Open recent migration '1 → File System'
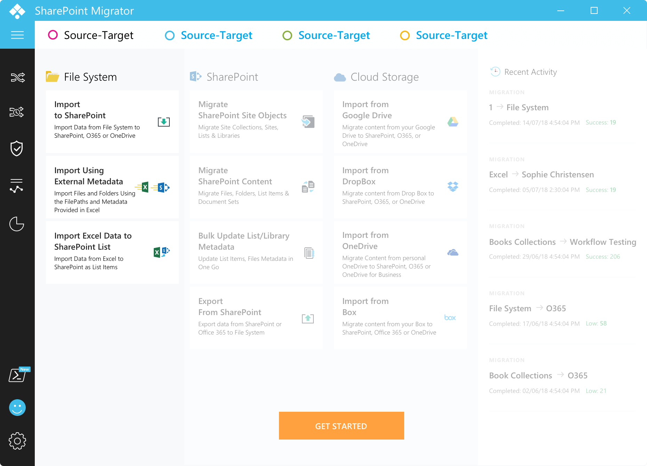Viewport: 647px width, 466px height. [519, 107]
